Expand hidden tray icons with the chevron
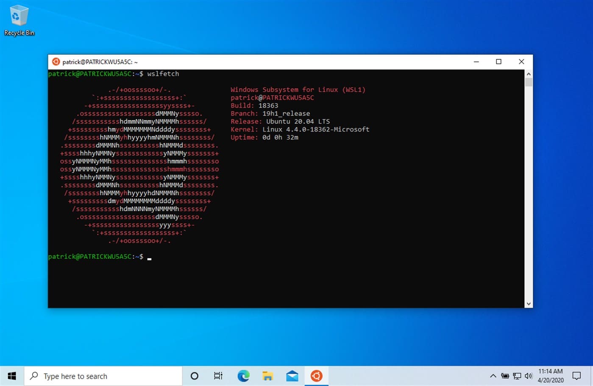The width and height of the screenshot is (593, 386). pyautogui.click(x=493, y=376)
